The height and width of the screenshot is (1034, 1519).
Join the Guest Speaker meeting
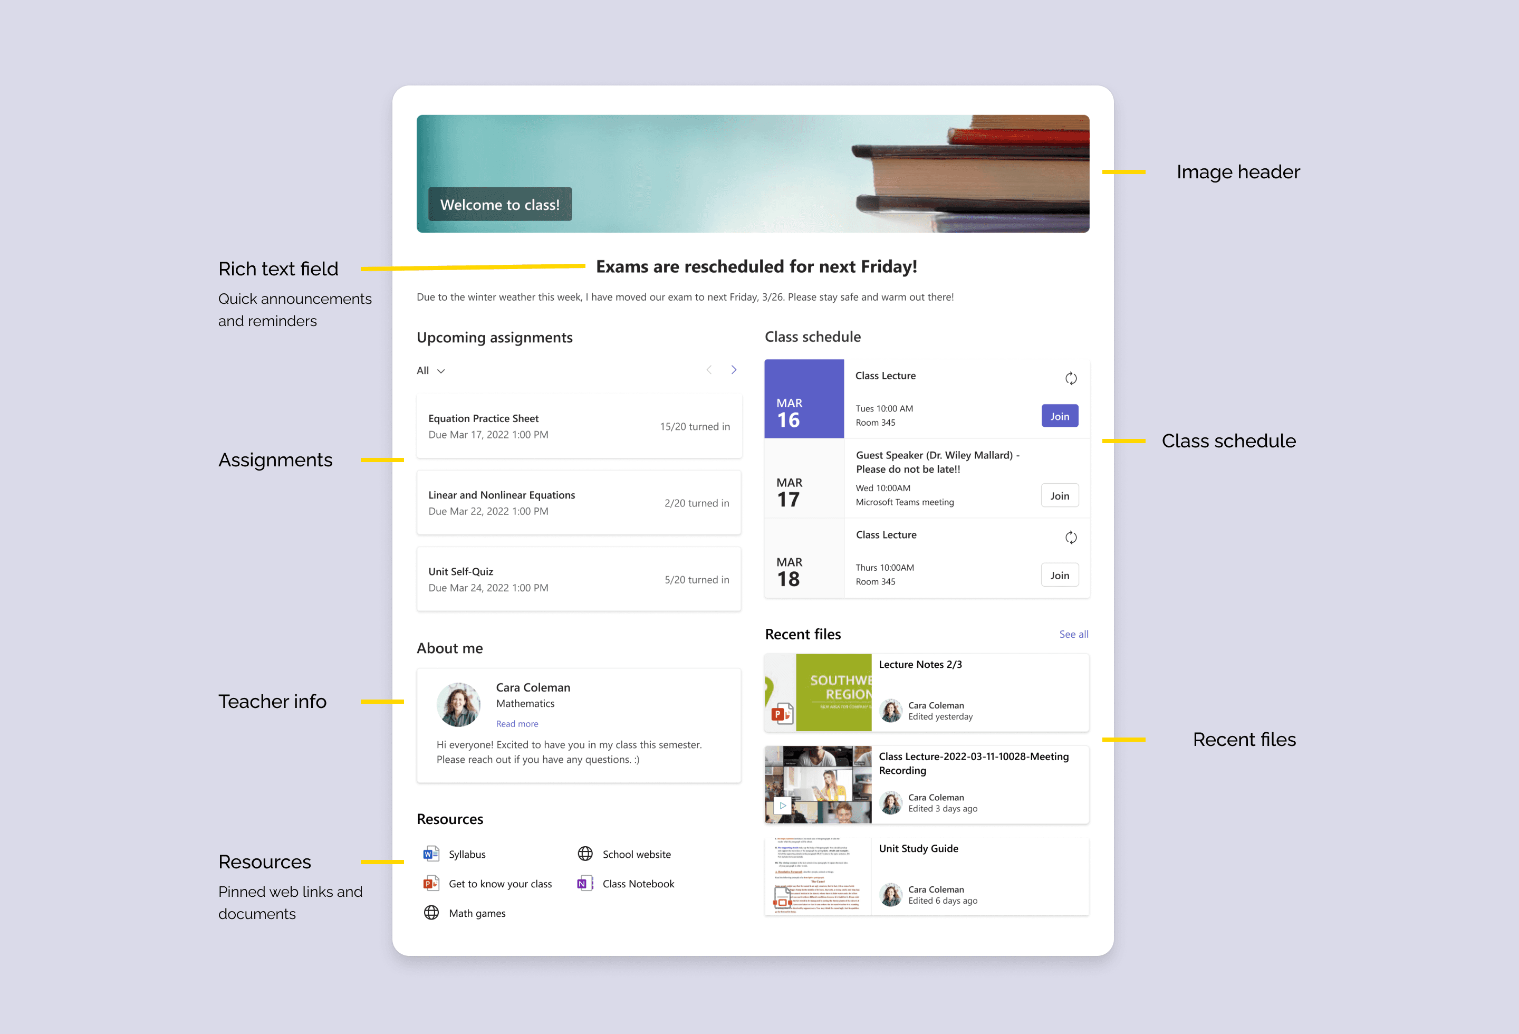pyautogui.click(x=1059, y=496)
